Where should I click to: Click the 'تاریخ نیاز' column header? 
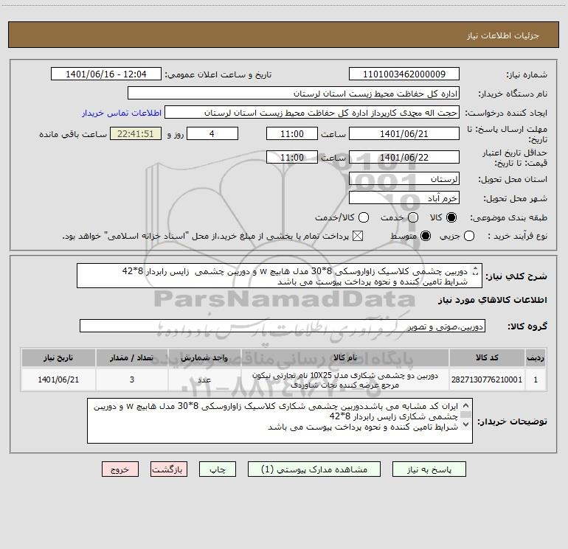click(x=58, y=357)
